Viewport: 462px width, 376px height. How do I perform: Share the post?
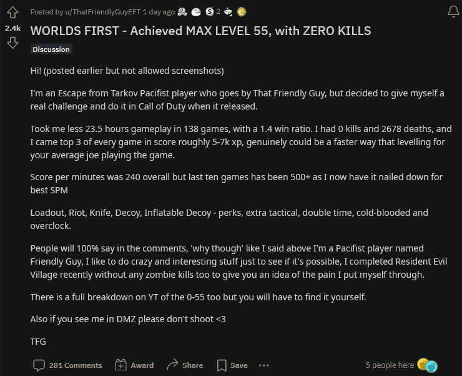click(185, 365)
